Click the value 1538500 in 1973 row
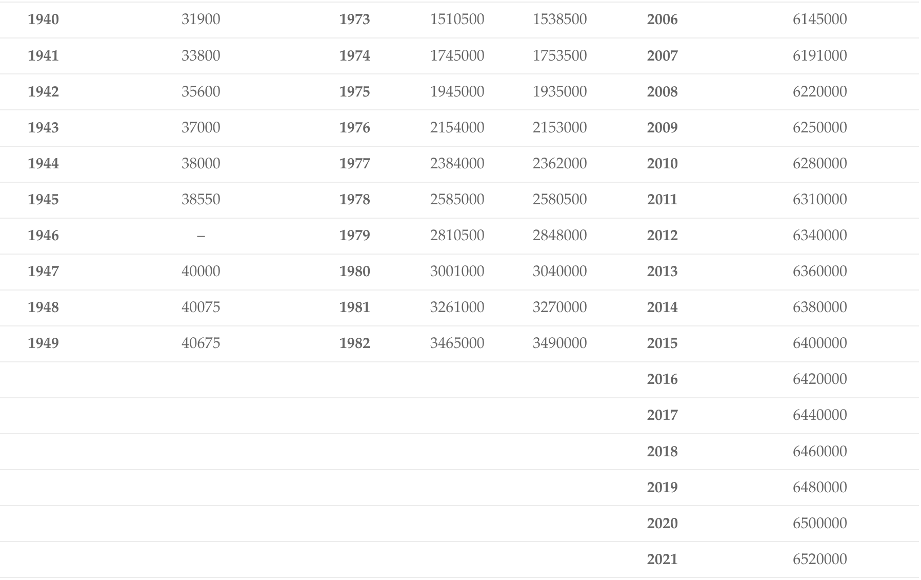The height and width of the screenshot is (580, 921). [559, 20]
